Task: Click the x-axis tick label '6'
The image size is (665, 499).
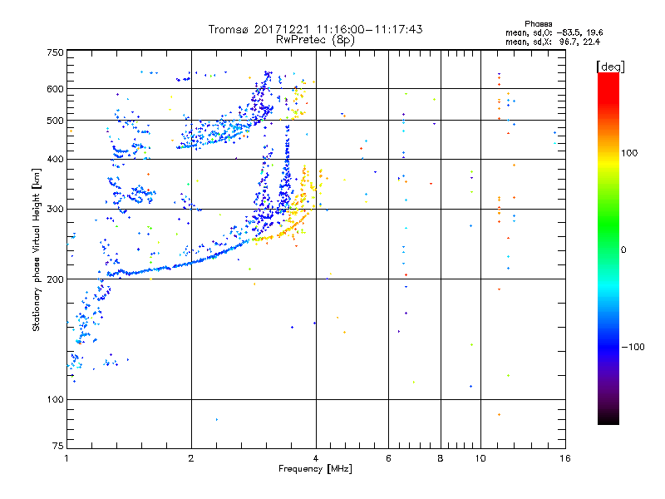Action: 388,458
